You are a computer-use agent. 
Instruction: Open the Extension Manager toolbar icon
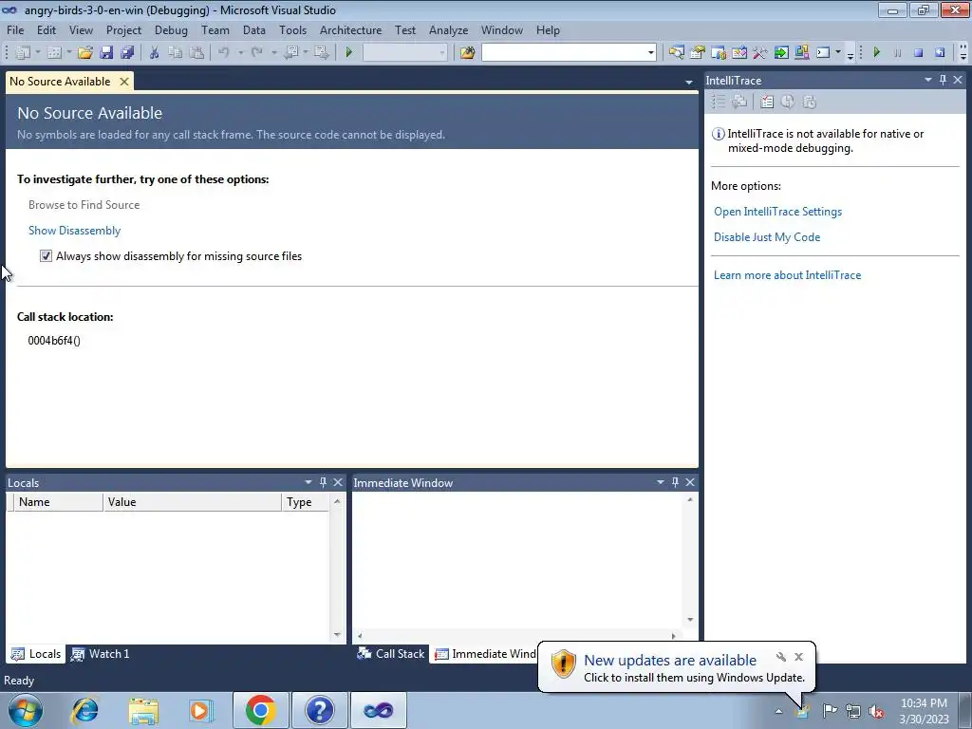click(x=802, y=53)
